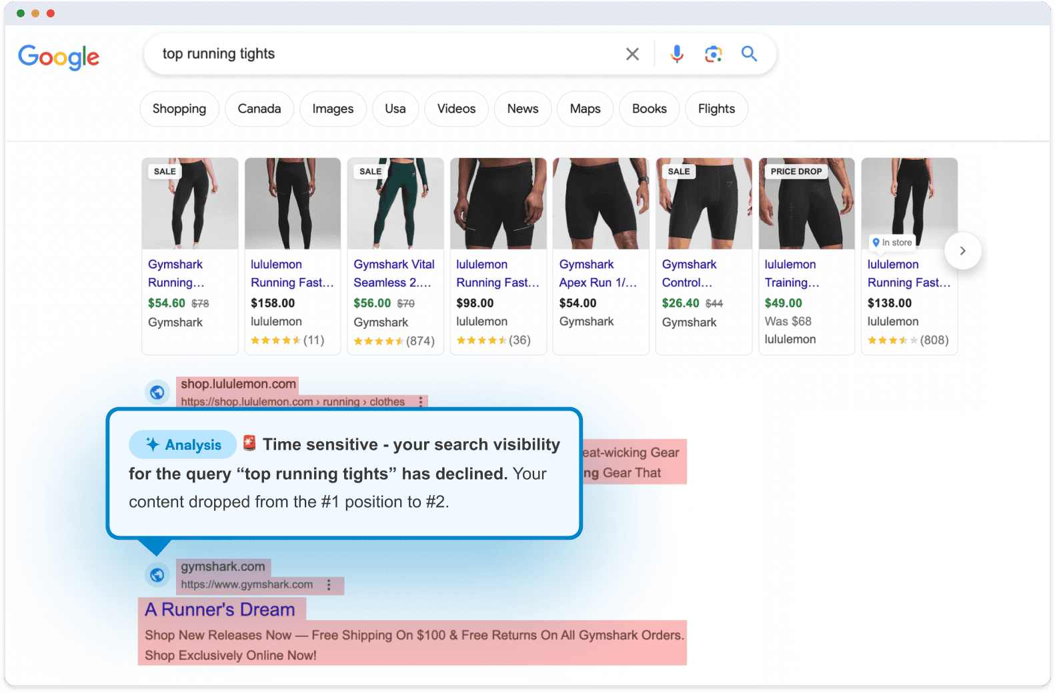The image size is (1055, 693).
Task: Switch to the Flights tab
Action: [717, 109]
